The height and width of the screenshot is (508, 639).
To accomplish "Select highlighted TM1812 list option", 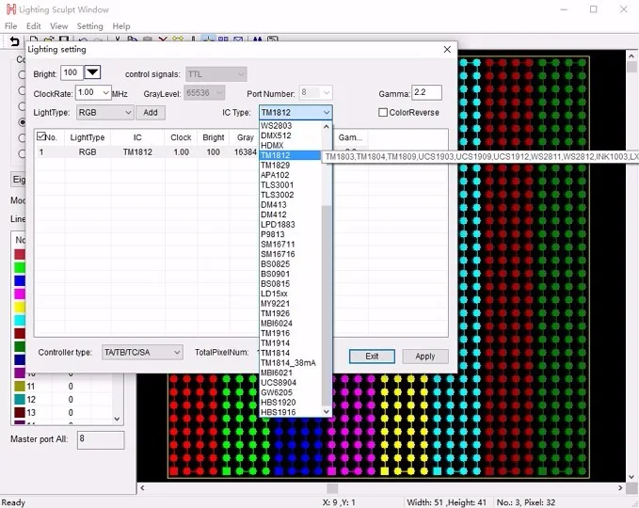I will (x=290, y=155).
